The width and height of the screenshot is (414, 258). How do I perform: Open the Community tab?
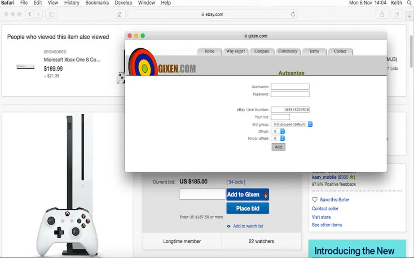pos(288,52)
